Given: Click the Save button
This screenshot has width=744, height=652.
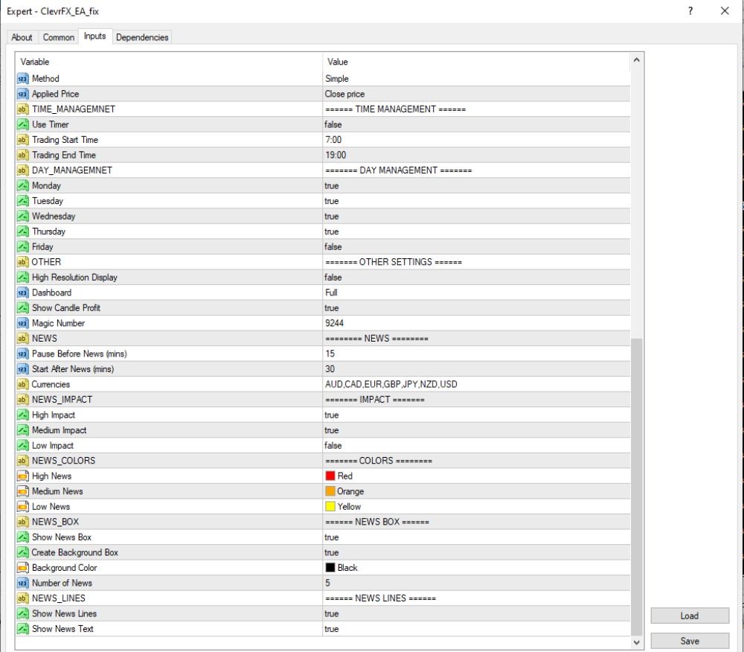Looking at the screenshot, I should point(690,641).
